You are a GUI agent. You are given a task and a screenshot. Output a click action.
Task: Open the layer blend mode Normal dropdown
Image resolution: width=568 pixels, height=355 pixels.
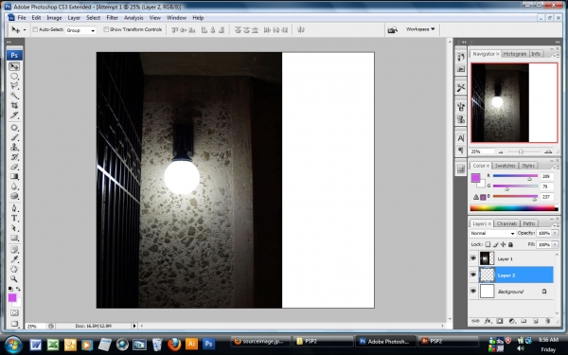492,233
